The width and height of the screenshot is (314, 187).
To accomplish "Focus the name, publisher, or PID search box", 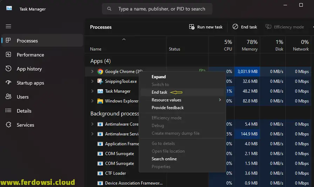I will (157, 9).
